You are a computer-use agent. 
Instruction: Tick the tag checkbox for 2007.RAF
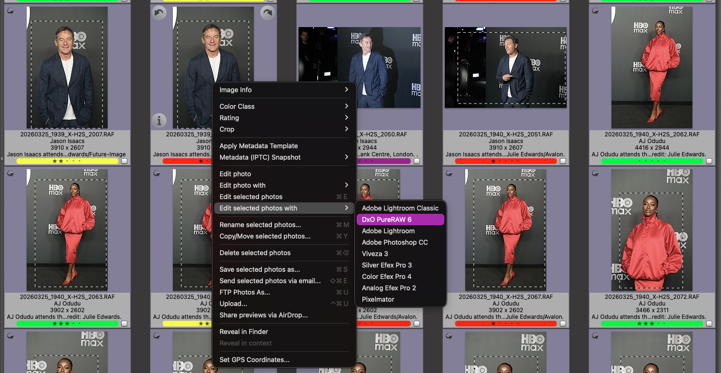tap(124, 162)
